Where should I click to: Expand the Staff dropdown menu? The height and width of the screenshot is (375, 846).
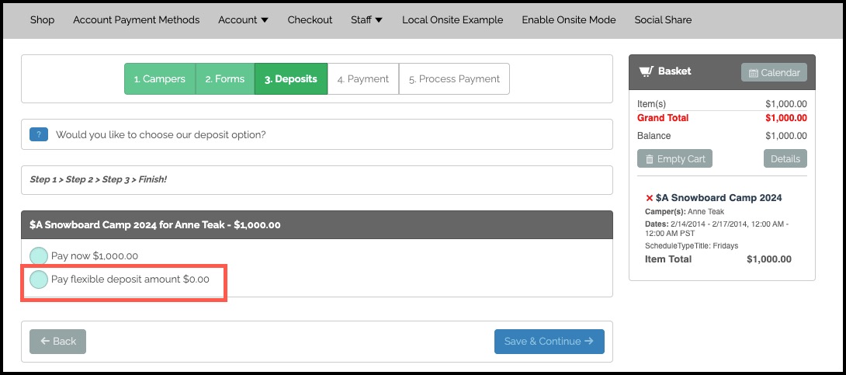click(366, 20)
